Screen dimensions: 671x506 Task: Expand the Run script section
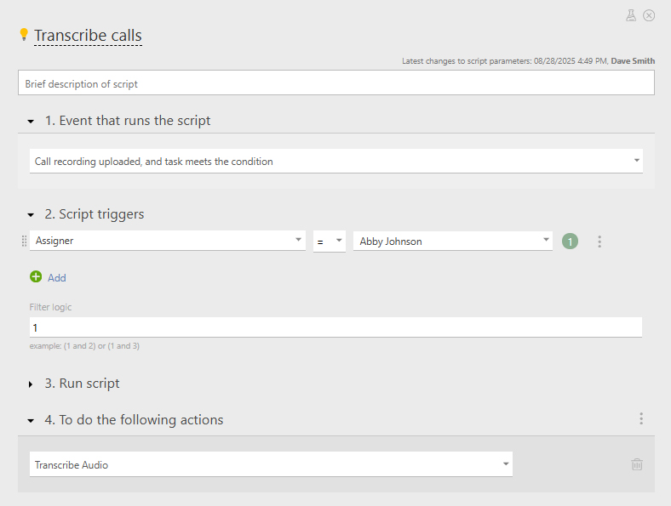31,384
